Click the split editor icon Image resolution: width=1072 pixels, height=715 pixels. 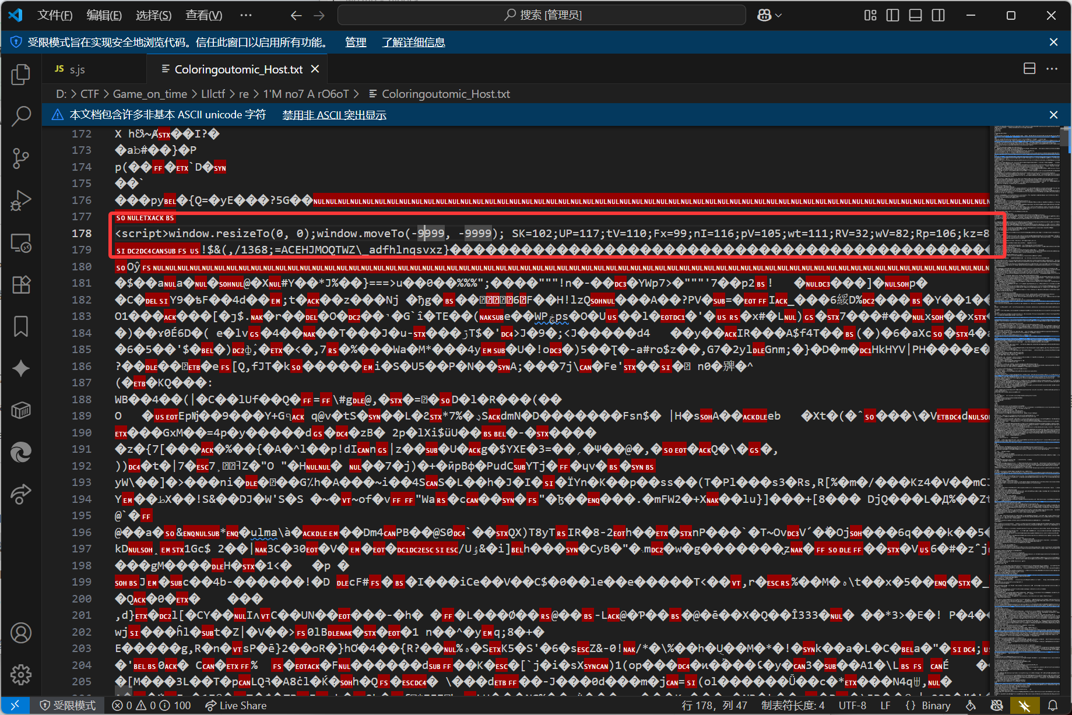1029,69
